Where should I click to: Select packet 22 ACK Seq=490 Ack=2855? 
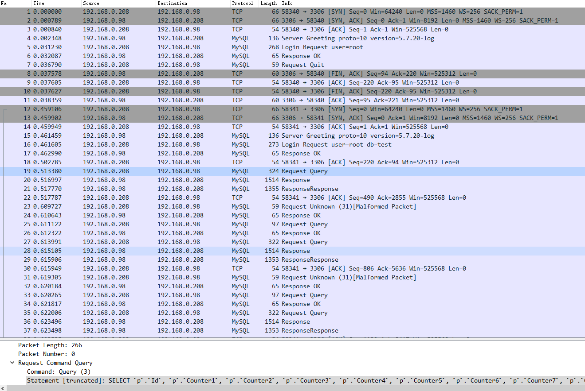292,197
